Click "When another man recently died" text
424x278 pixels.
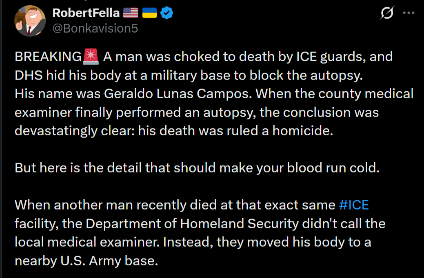[x=116, y=205]
